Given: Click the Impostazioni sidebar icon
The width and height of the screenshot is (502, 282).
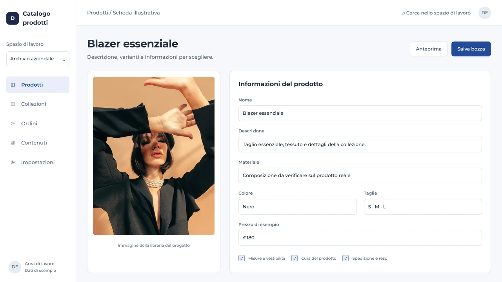Looking at the screenshot, I should [13, 162].
